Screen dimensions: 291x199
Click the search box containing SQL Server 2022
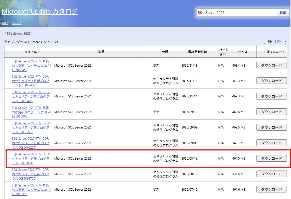click(237, 13)
